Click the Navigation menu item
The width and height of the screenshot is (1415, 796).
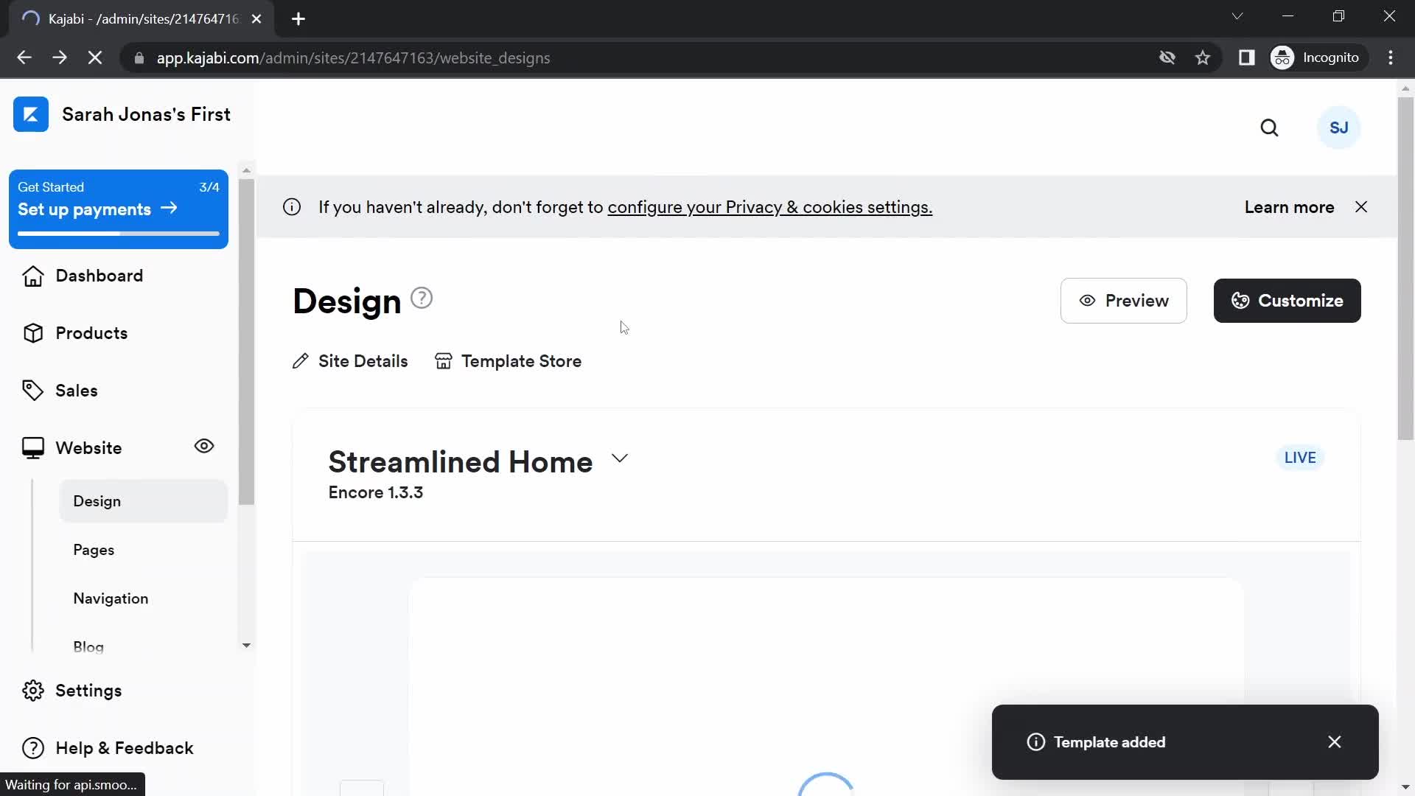tap(110, 598)
